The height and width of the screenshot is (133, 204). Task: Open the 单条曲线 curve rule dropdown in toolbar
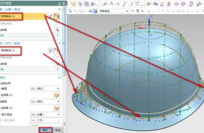coord(114,11)
